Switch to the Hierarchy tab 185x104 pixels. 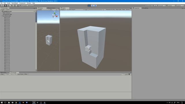[x=5, y=8]
